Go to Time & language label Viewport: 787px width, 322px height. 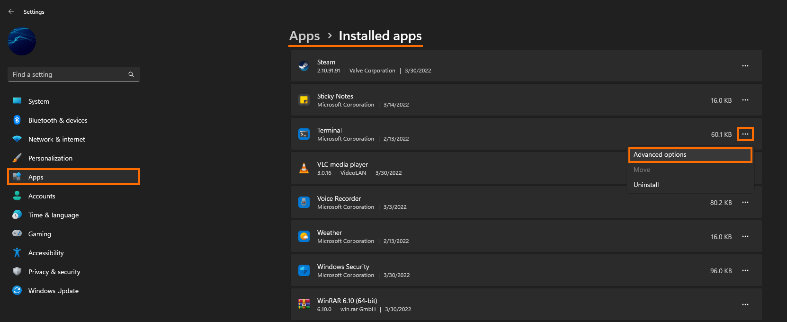pyautogui.click(x=54, y=215)
